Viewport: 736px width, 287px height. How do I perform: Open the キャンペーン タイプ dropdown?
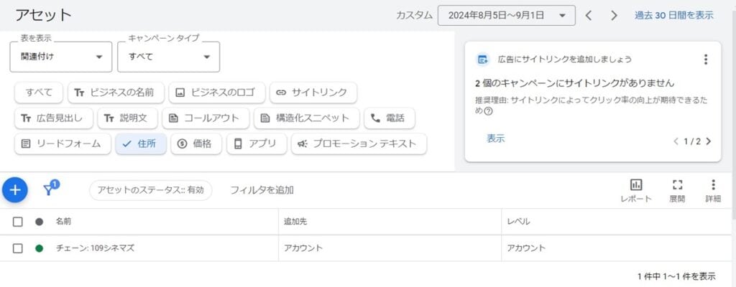coord(168,57)
